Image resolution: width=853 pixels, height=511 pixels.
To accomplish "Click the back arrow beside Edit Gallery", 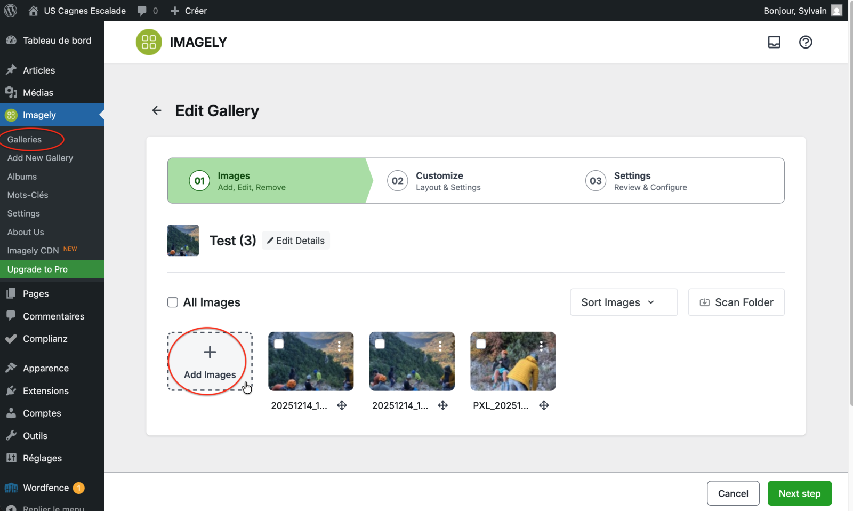I will [x=156, y=110].
